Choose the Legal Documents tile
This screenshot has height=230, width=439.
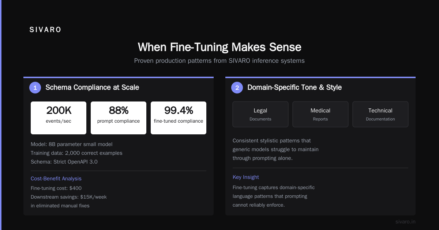(x=260, y=114)
